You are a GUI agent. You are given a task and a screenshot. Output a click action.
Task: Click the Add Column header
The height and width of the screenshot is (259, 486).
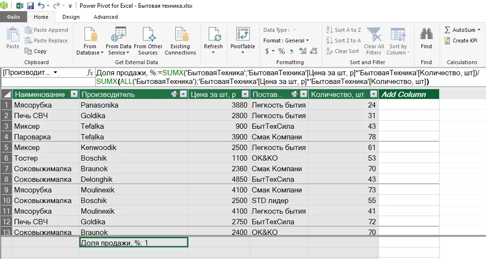409,95
